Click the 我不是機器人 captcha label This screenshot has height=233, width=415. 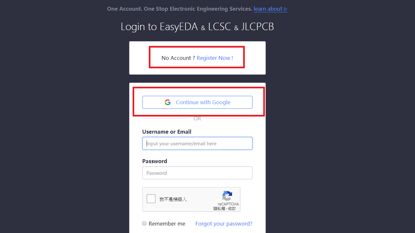tap(173, 199)
